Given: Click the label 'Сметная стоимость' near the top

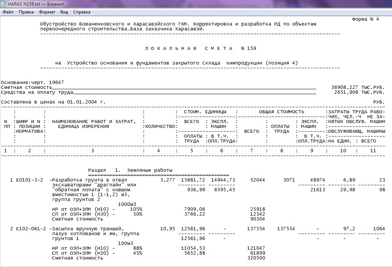Looking at the screenshot, I should [x=27, y=87].
